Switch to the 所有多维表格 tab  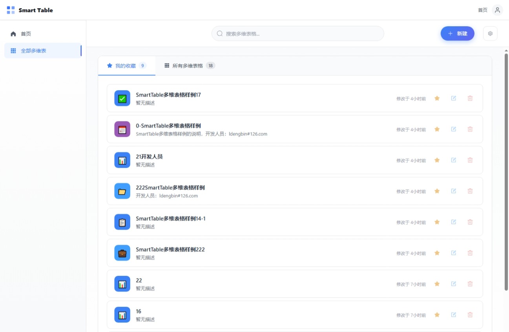point(189,66)
